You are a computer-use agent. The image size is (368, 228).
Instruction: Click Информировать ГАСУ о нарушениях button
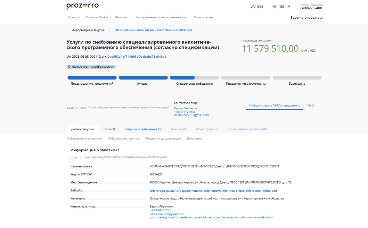click(x=274, y=105)
